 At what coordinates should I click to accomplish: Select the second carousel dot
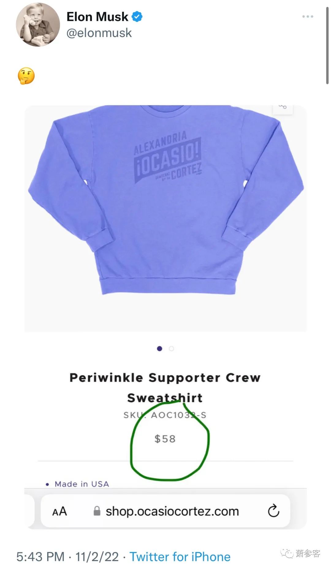[x=171, y=348]
